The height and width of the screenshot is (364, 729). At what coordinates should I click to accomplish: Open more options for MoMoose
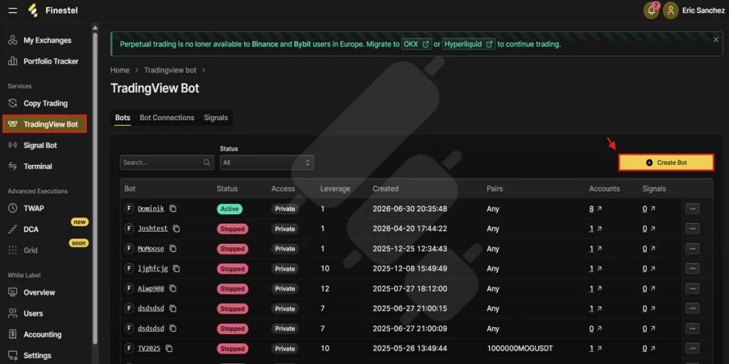pos(692,249)
